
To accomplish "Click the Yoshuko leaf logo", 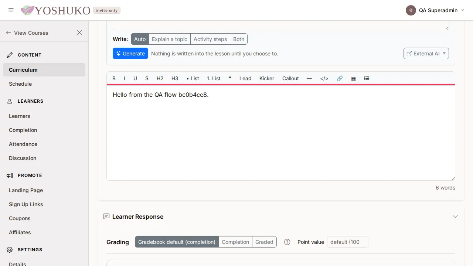I will (27, 10).
